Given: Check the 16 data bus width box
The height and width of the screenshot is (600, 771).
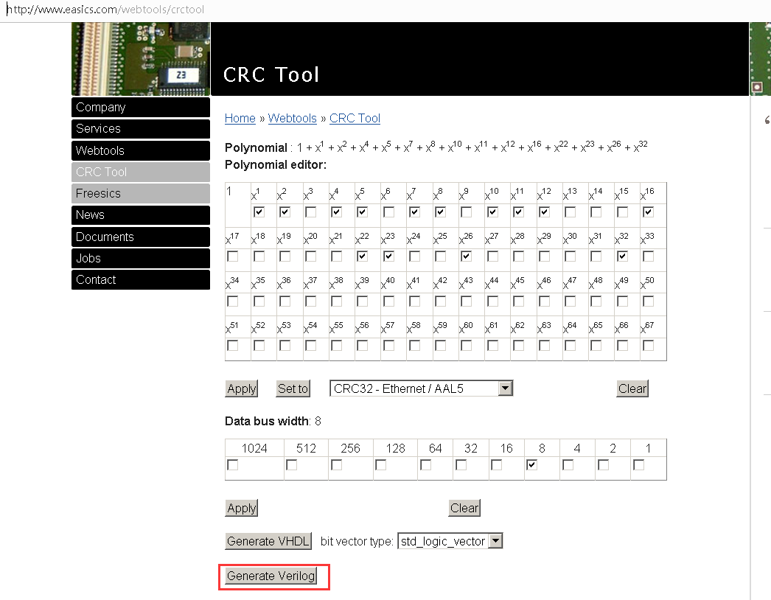Looking at the screenshot, I should click(497, 465).
